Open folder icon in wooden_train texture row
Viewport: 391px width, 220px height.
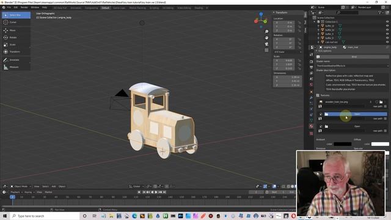click(381, 102)
